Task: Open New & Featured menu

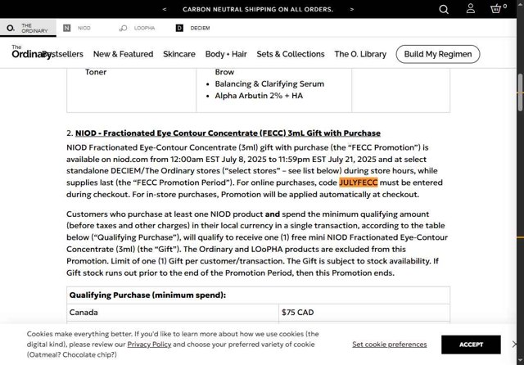Action: [124, 54]
